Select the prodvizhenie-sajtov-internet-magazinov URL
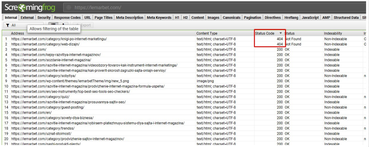Screen dimensions: 369x147 pyautogui.click(x=68, y=139)
